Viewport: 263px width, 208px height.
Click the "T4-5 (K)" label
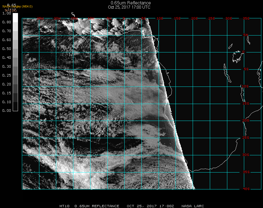click(11, 11)
